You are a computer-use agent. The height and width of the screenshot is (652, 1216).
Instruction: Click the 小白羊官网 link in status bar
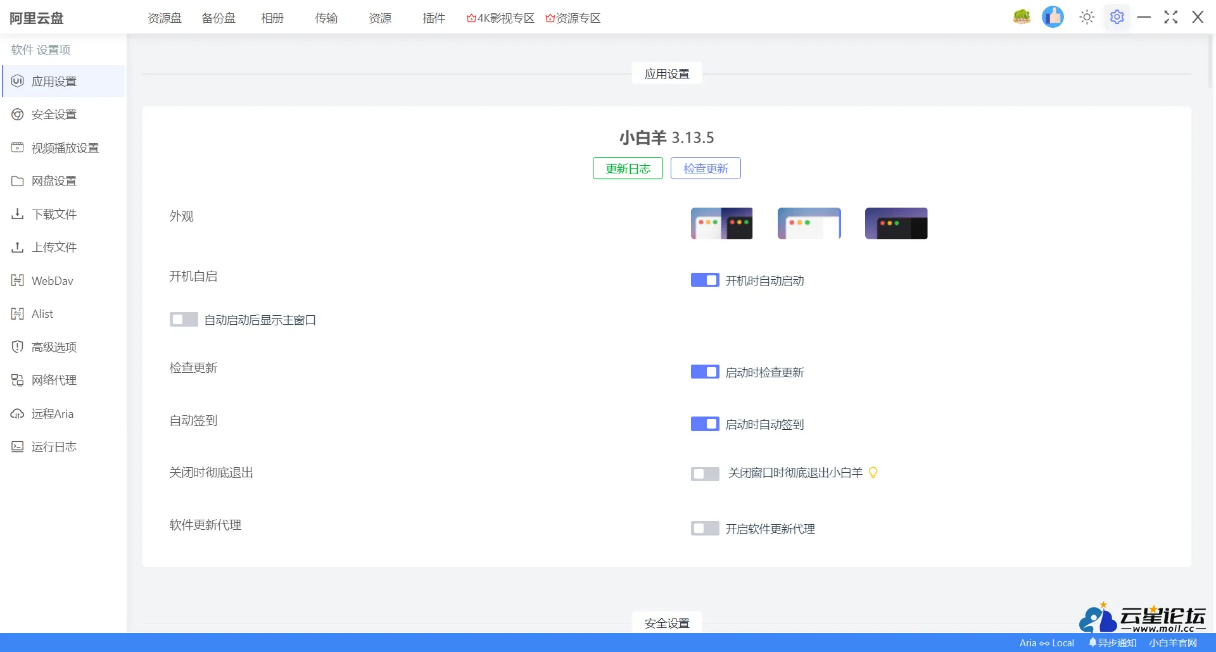[x=1173, y=643]
